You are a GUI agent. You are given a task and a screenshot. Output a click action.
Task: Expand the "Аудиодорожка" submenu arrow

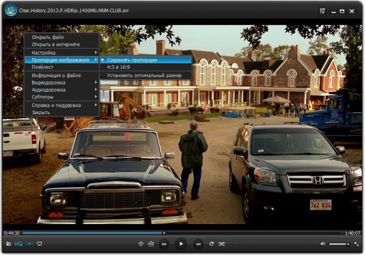pos(96,90)
